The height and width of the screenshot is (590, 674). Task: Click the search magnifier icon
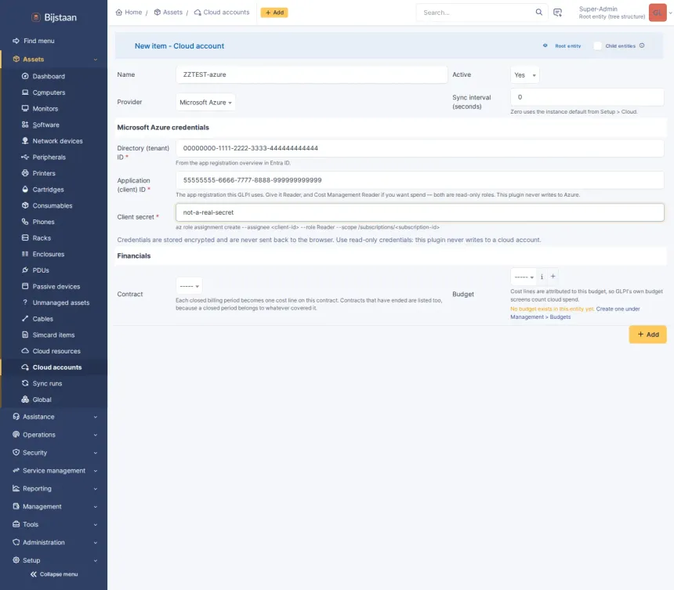coord(538,12)
